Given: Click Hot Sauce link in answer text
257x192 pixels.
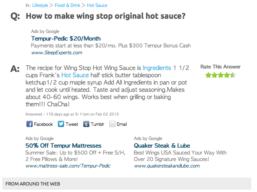Looking at the screenshot, I should click(x=75, y=75).
